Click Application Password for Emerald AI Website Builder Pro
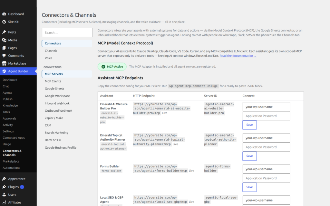330x206 pixels. [x=266, y=116]
